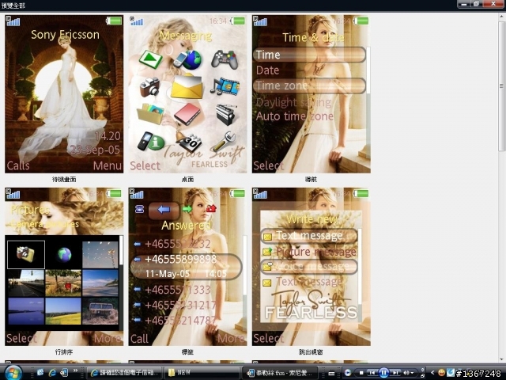
Task: Select Text message in Write new popup
Action: click(309, 236)
